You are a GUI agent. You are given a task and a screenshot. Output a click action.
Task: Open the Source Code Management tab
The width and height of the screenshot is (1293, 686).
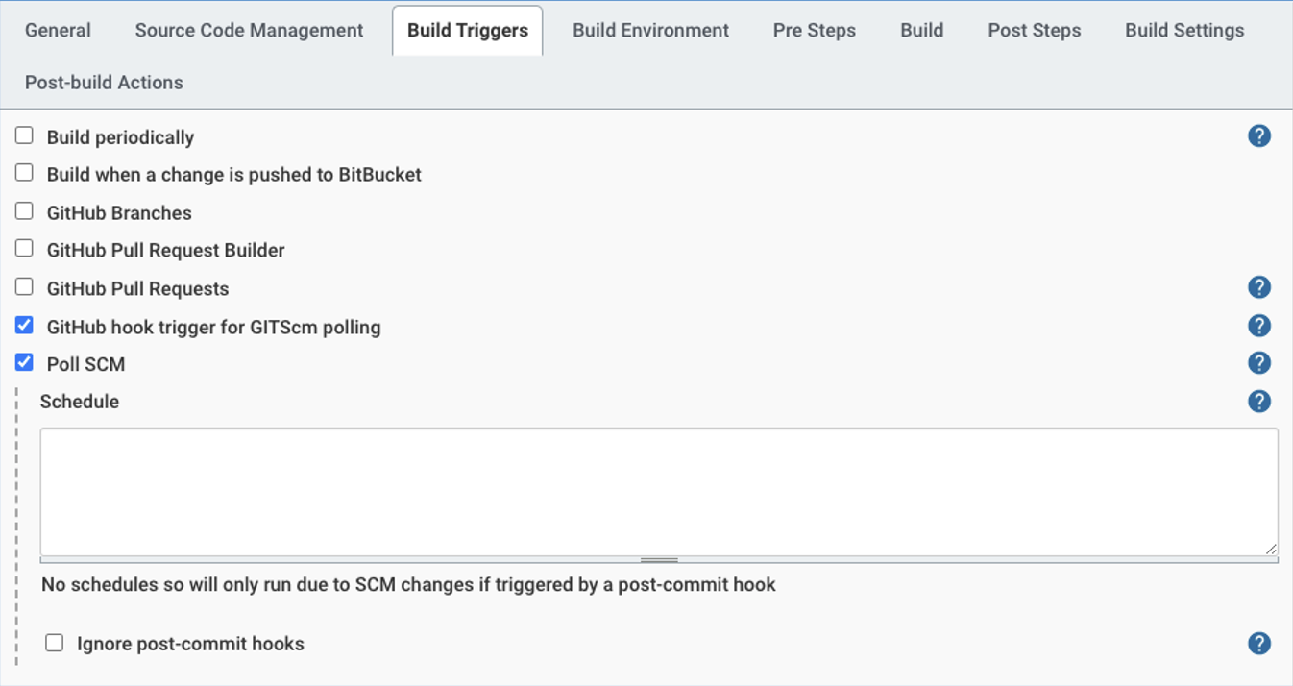249,30
